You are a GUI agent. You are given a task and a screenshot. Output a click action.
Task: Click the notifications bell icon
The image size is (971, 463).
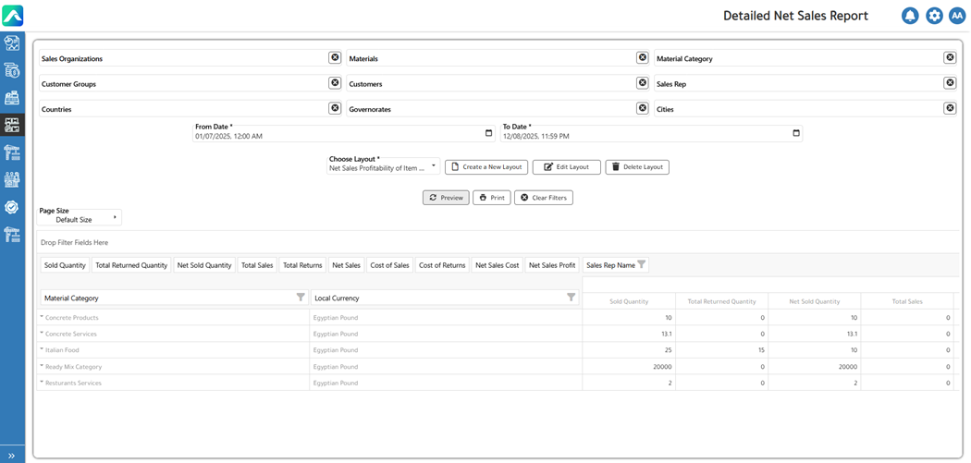tap(910, 16)
